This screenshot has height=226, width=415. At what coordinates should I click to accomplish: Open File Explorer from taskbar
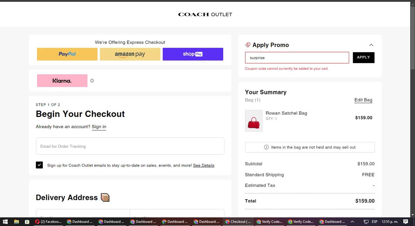[x=16, y=222]
